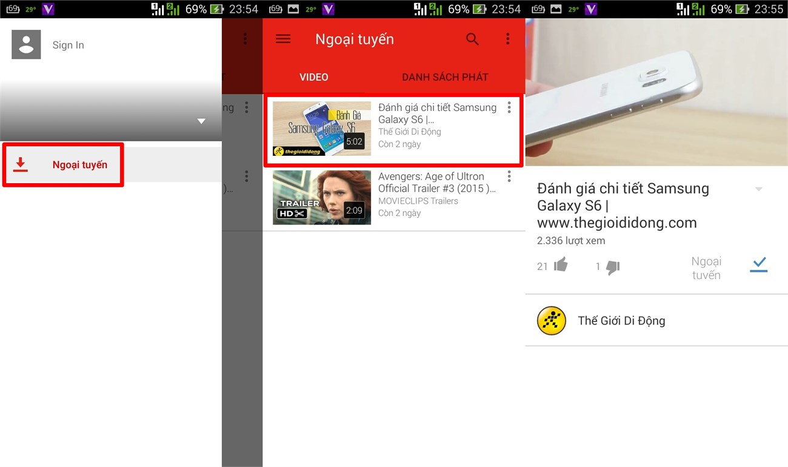Tap the 'Avengers: Age of Ultron Official Trailer #3' title

[x=437, y=183]
